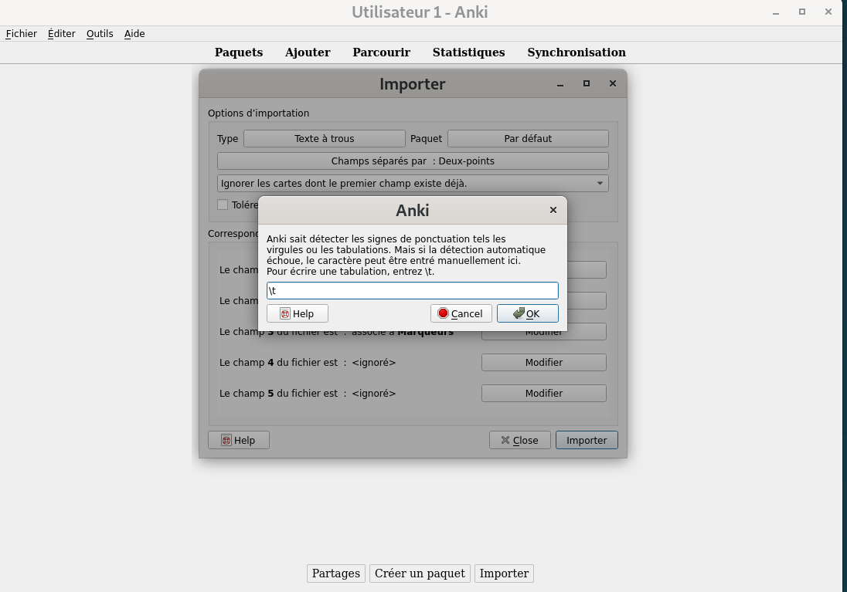
Task: Expand the 'Ignorer les cartes' dropdown
Action: tap(600, 184)
